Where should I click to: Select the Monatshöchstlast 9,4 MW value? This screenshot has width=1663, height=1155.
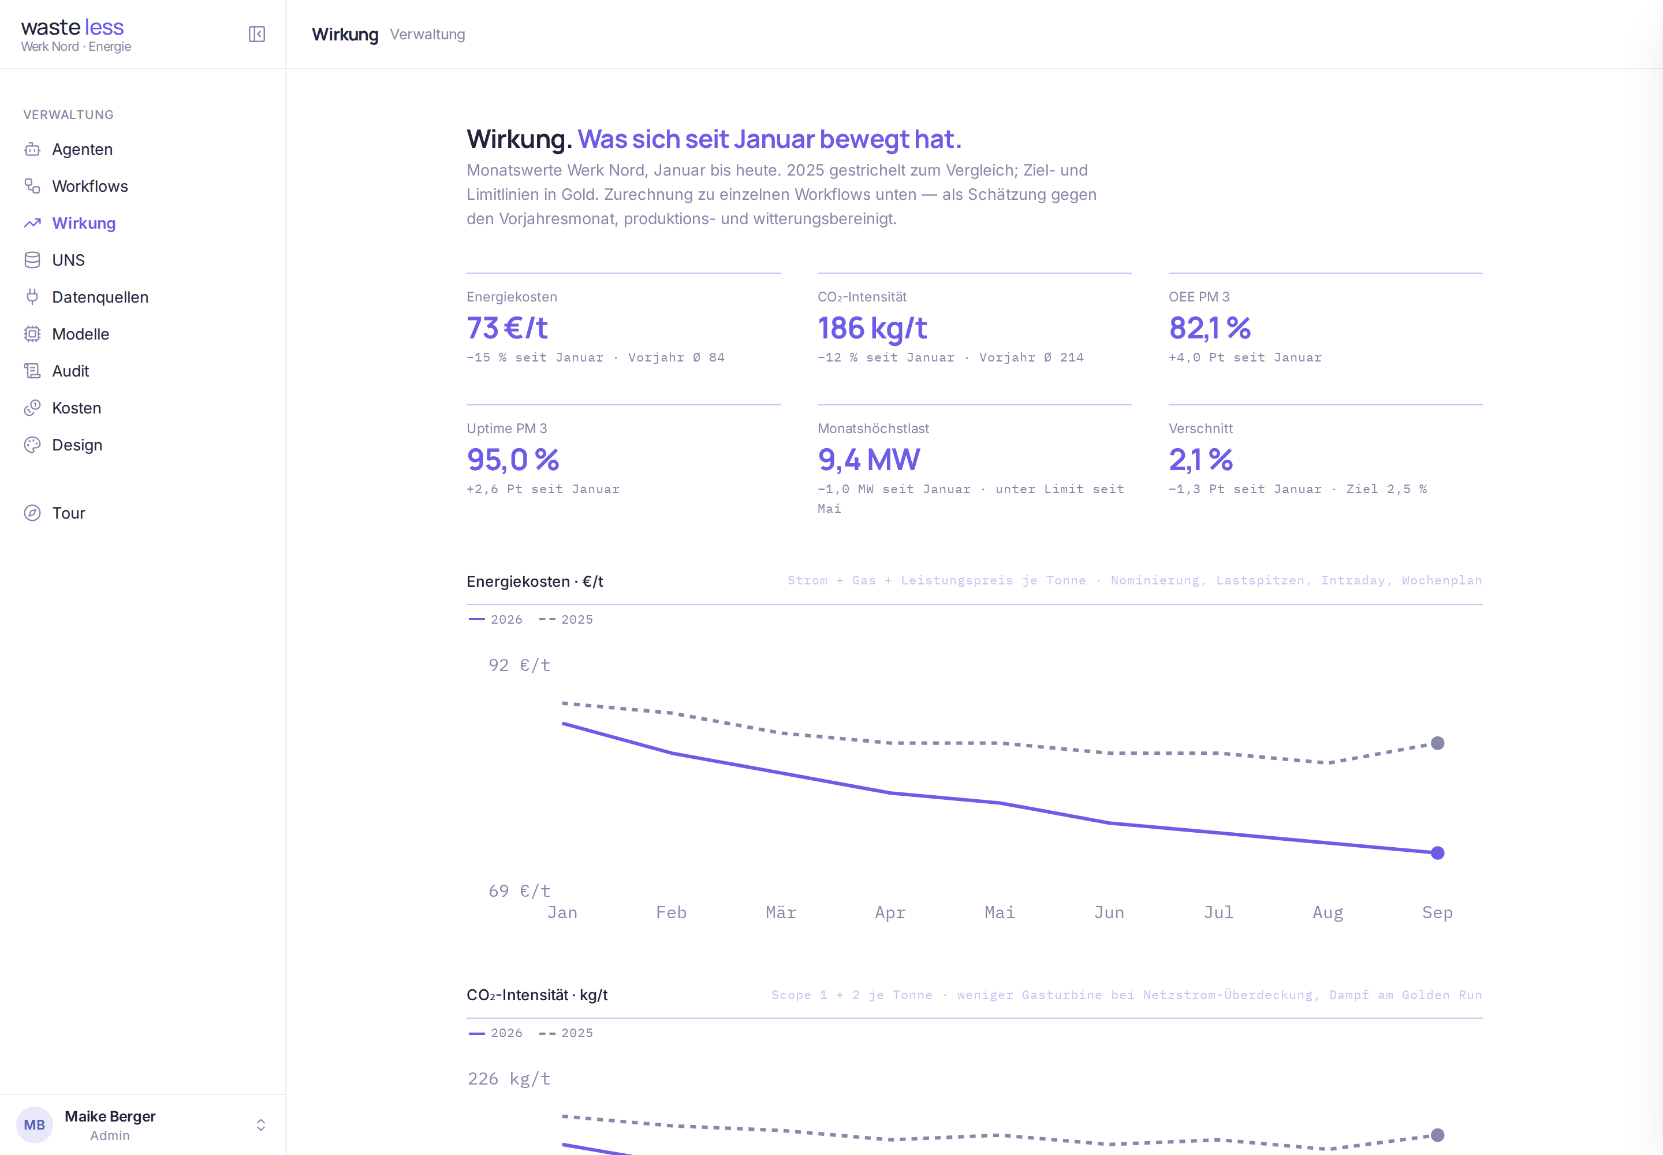(868, 460)
